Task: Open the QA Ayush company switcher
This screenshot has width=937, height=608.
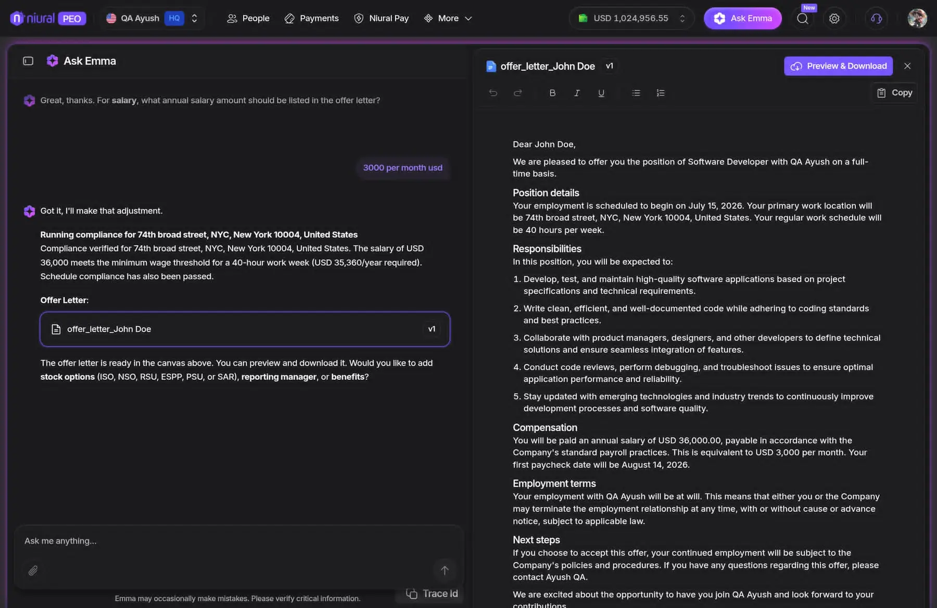Action: pyautogui.click(x=151, y=18)
